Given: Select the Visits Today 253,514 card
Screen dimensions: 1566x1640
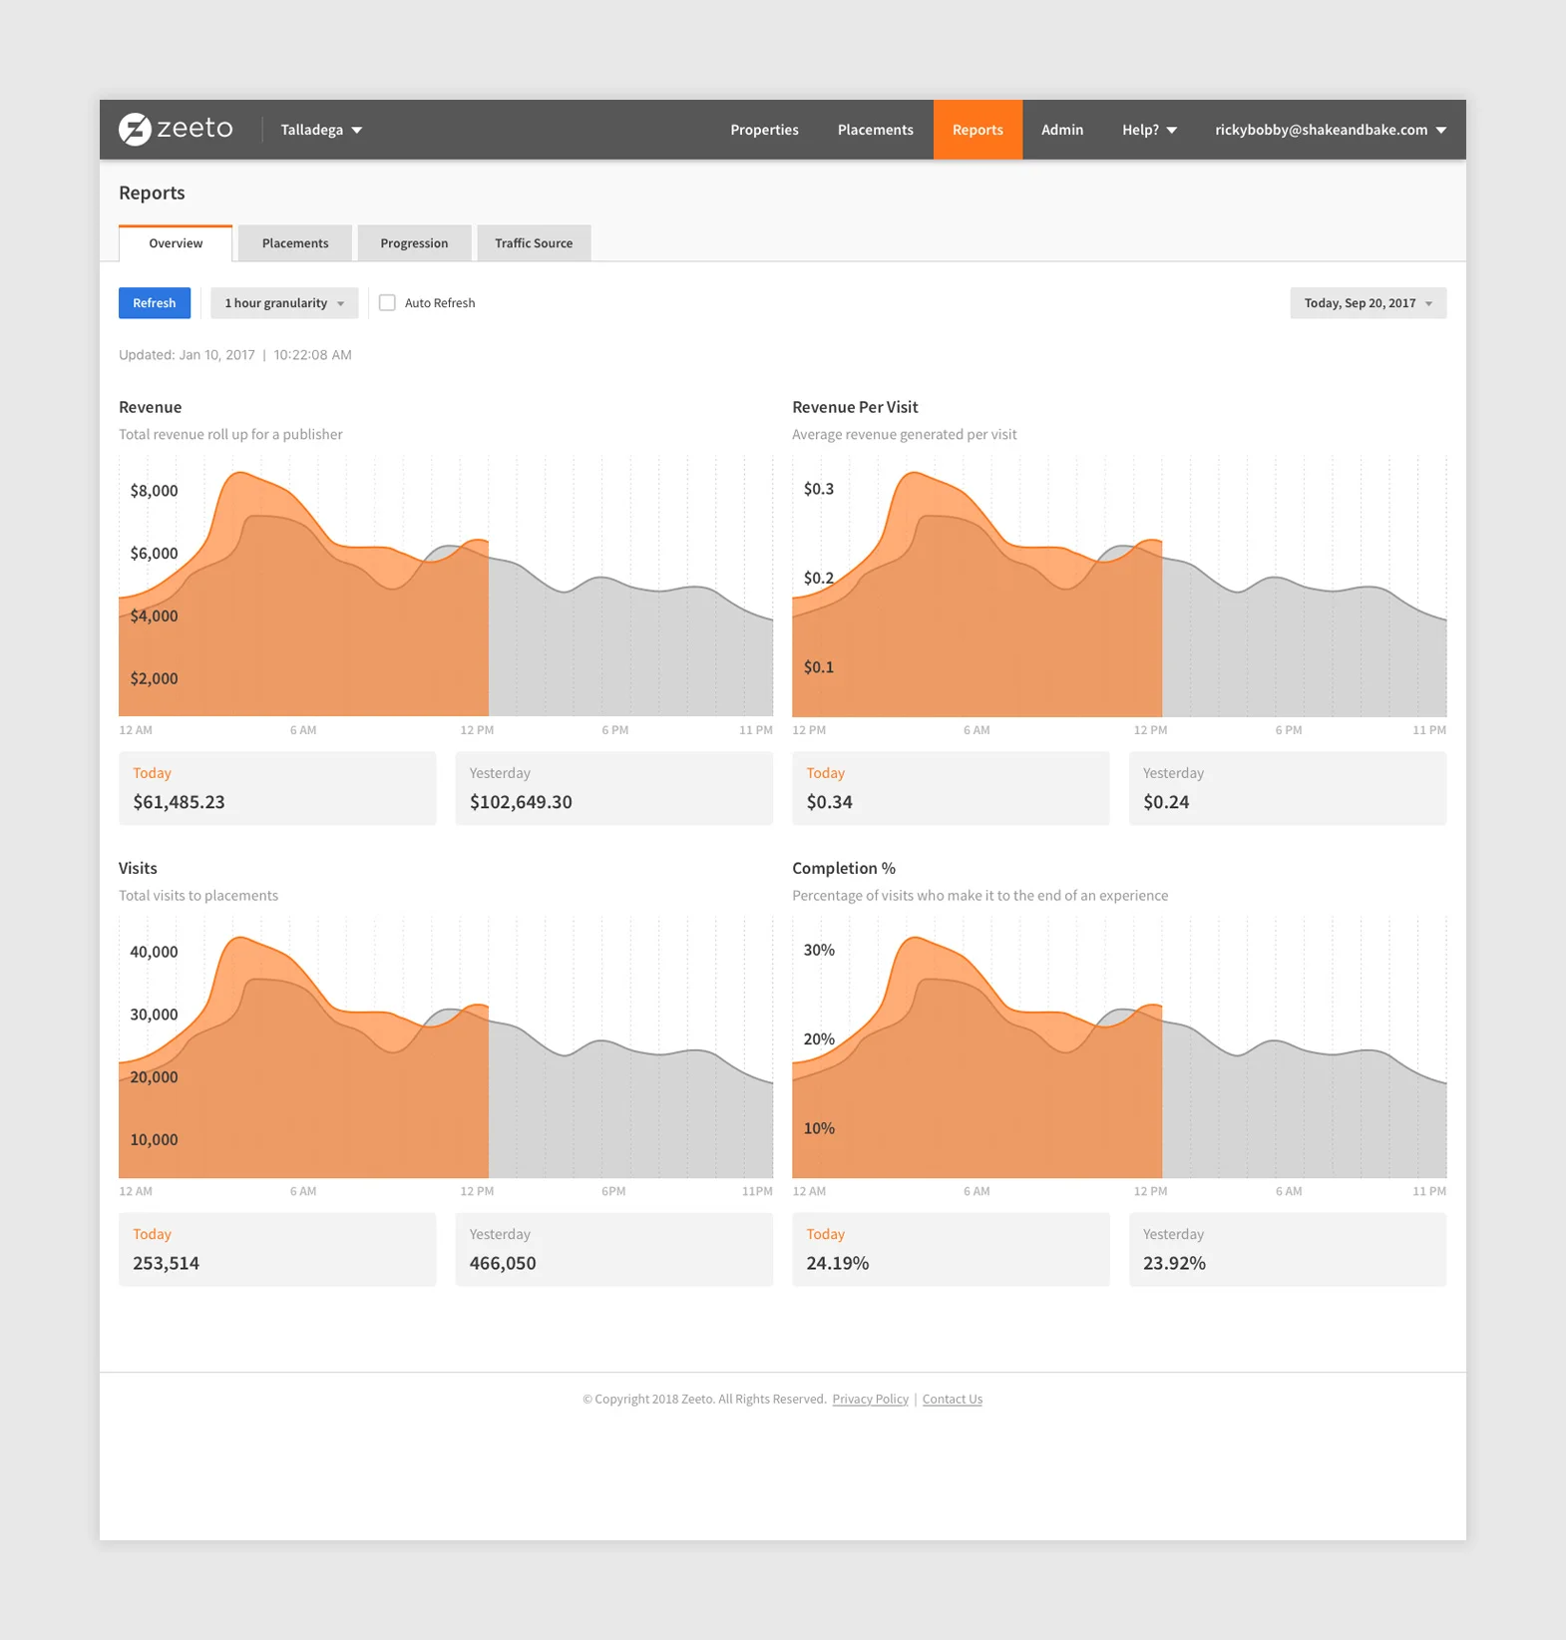Looking at the screenshot, I should pos(277,1249).
